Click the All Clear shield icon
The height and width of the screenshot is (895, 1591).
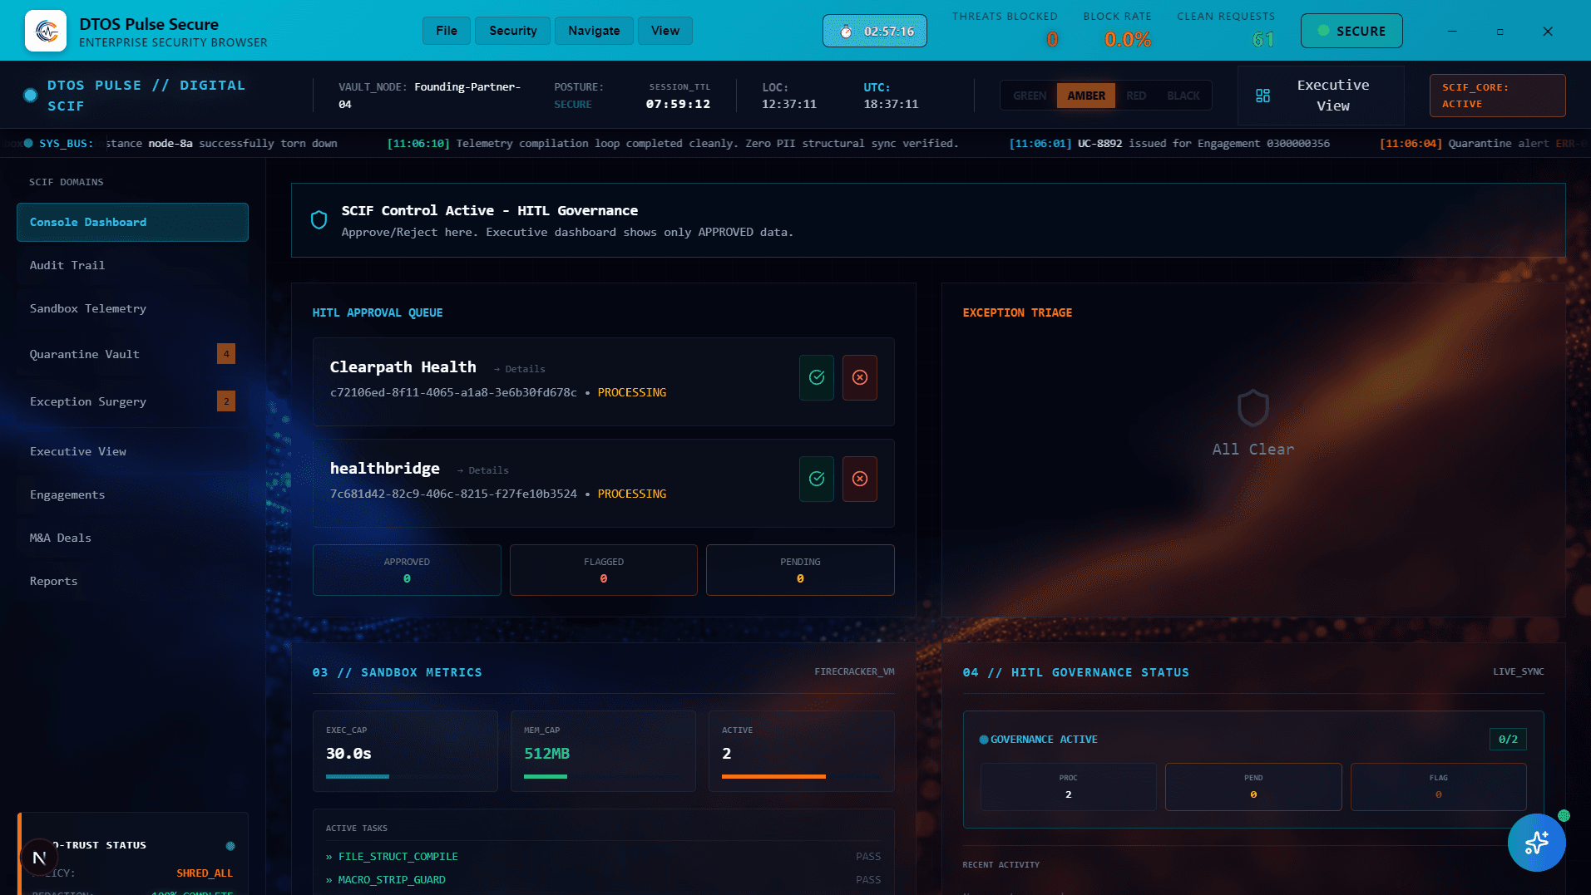coord(1253,408)
